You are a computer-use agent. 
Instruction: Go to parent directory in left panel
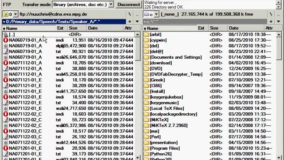coord(138,14)
